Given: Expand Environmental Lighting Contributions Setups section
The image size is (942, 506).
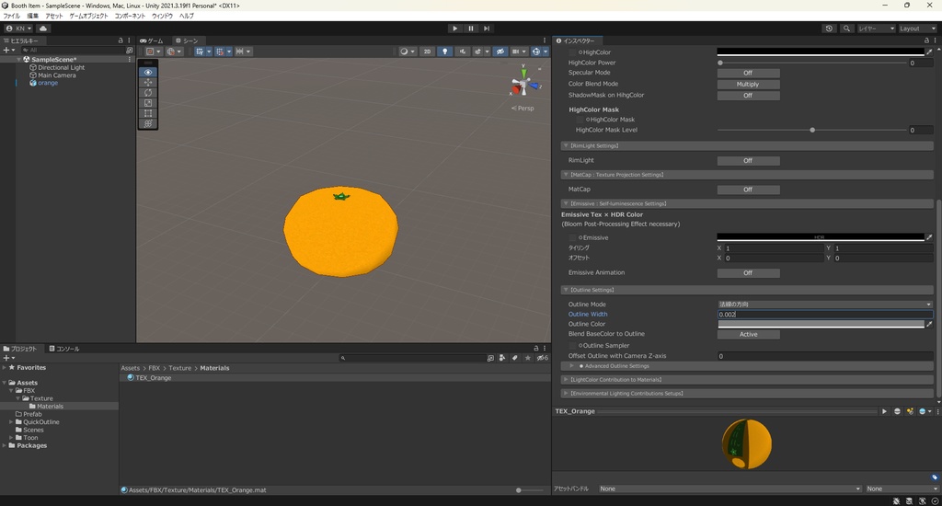Looking at the screenshot, I should [747, 394].
